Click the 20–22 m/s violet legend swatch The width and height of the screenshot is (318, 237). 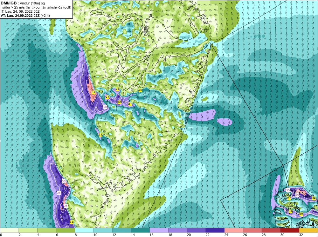(196, 230)
